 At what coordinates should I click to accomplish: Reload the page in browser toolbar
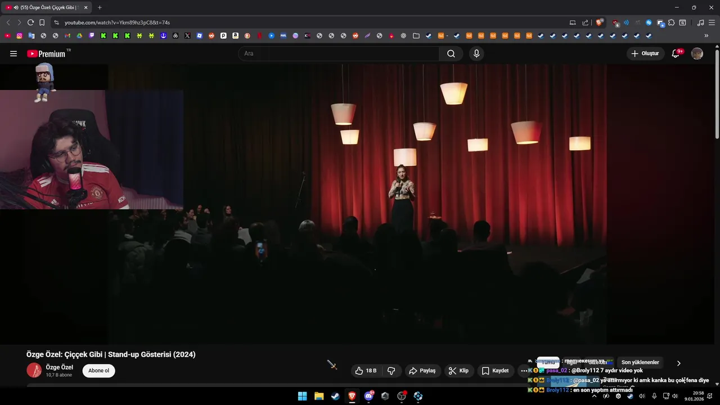click(x=30, y=22)
